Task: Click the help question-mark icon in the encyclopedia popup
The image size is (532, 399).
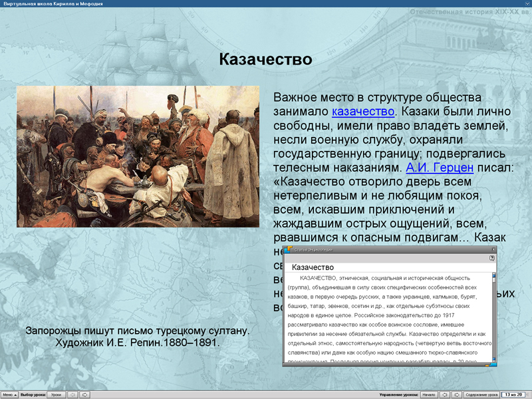Action: (491, 259)
